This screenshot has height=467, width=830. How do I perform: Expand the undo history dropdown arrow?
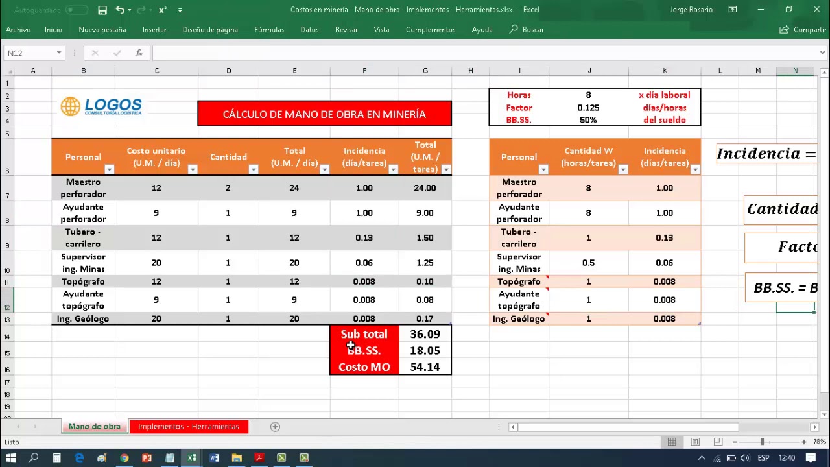pyautogui.click(x=130, y=10)
